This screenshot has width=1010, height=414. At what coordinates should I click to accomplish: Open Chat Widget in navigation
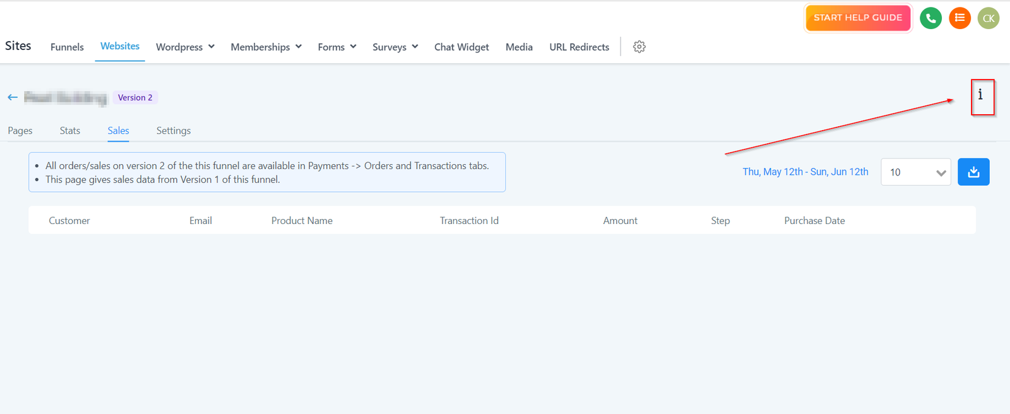(461, 47)
